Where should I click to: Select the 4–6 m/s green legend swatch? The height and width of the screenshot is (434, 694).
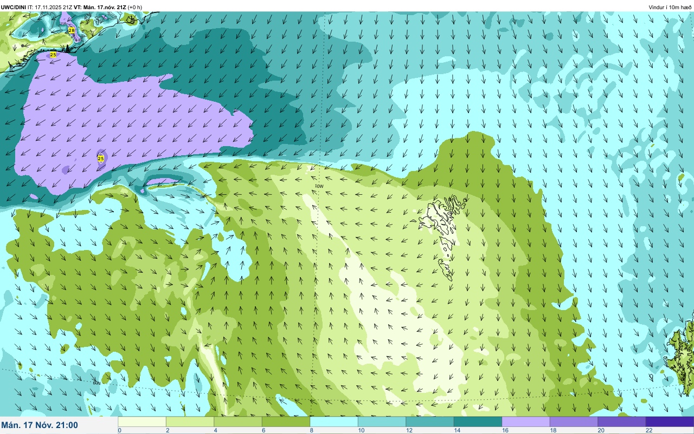pos(238,422)
